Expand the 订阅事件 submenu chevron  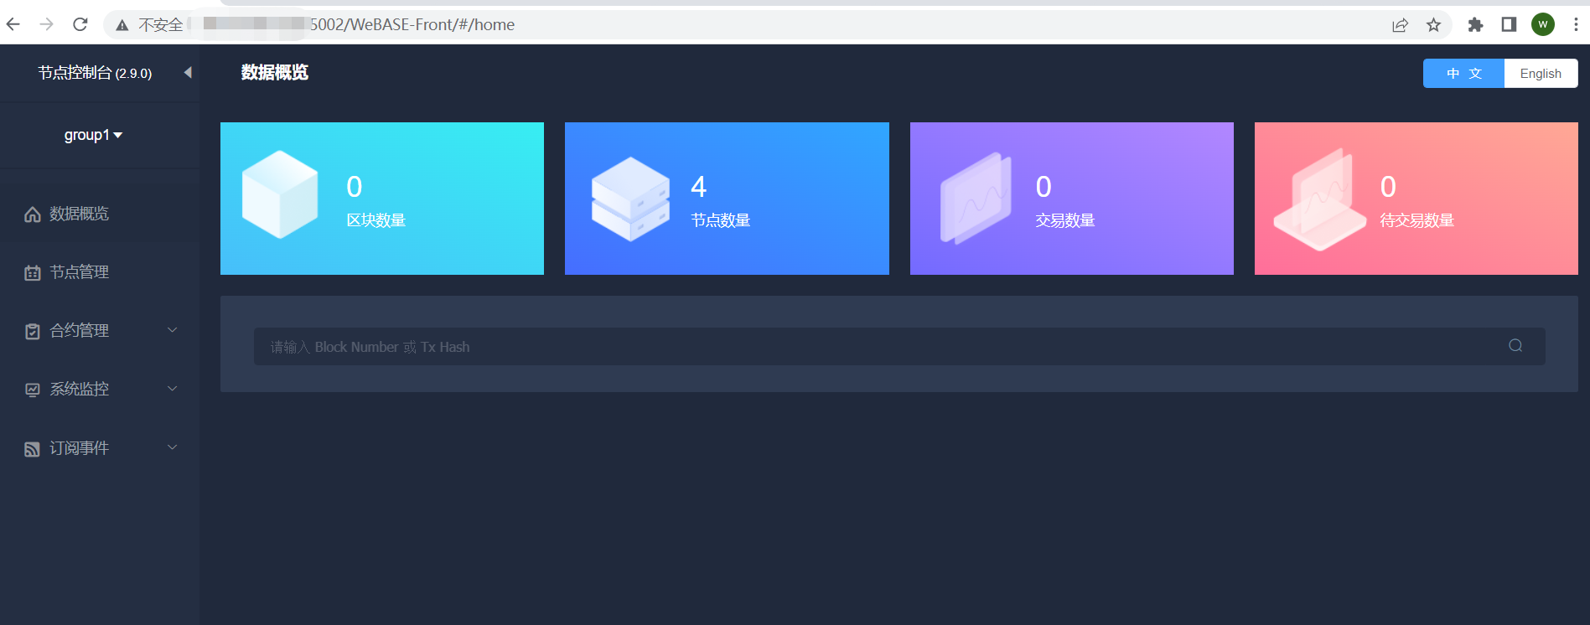(x=173, y=447)
